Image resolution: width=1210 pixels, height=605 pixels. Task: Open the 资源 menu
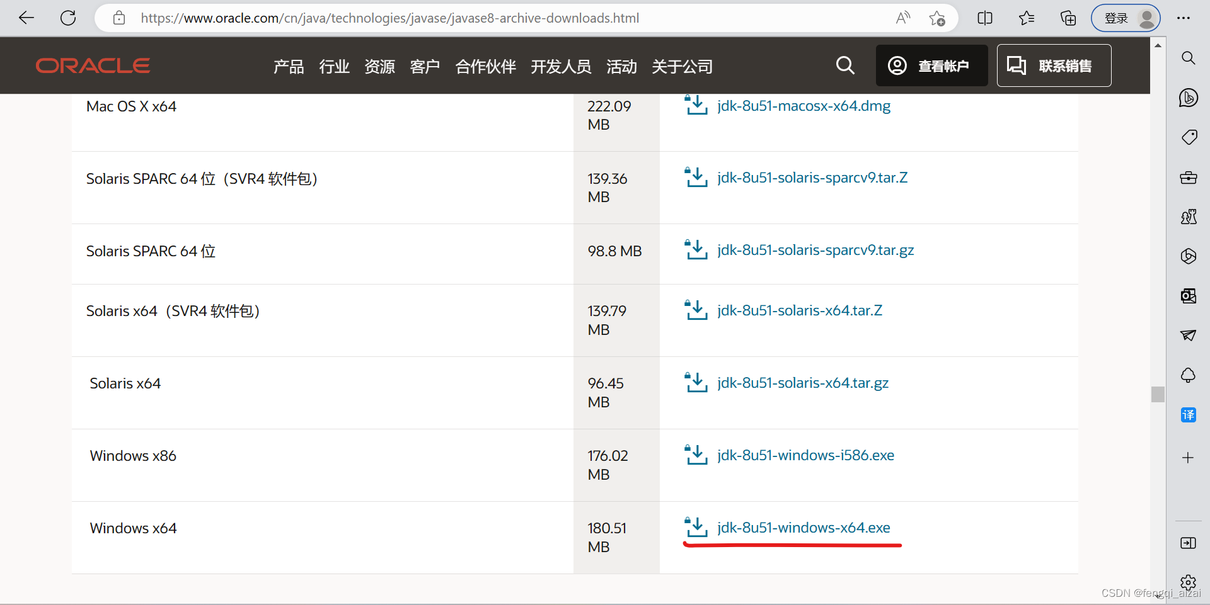(x=379, y=66)
